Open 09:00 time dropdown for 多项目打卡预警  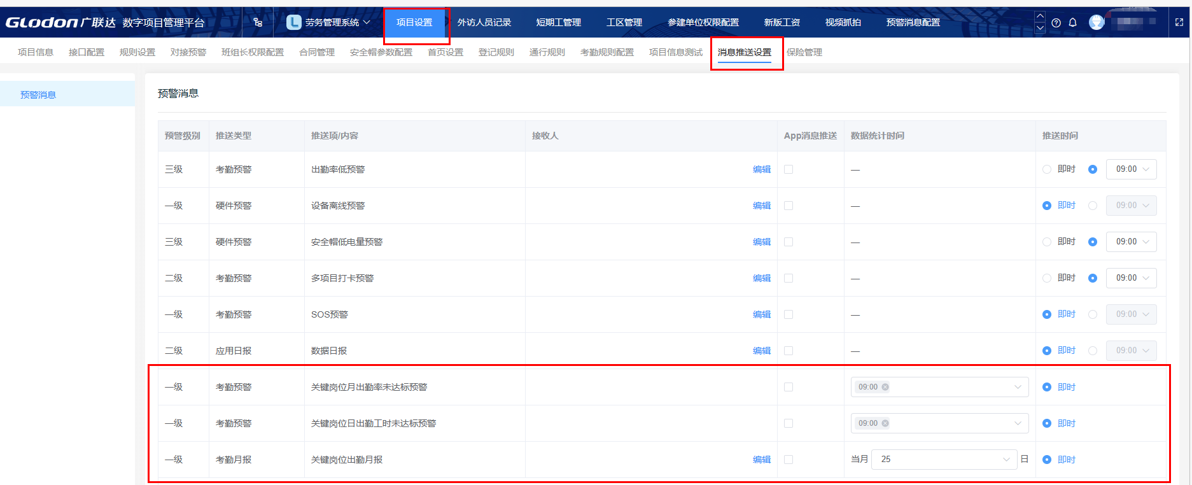(1132, 278)
